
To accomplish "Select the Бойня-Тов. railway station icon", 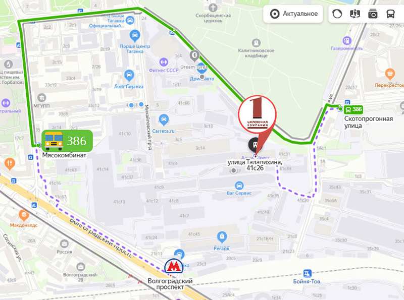I will click(307, 273).
